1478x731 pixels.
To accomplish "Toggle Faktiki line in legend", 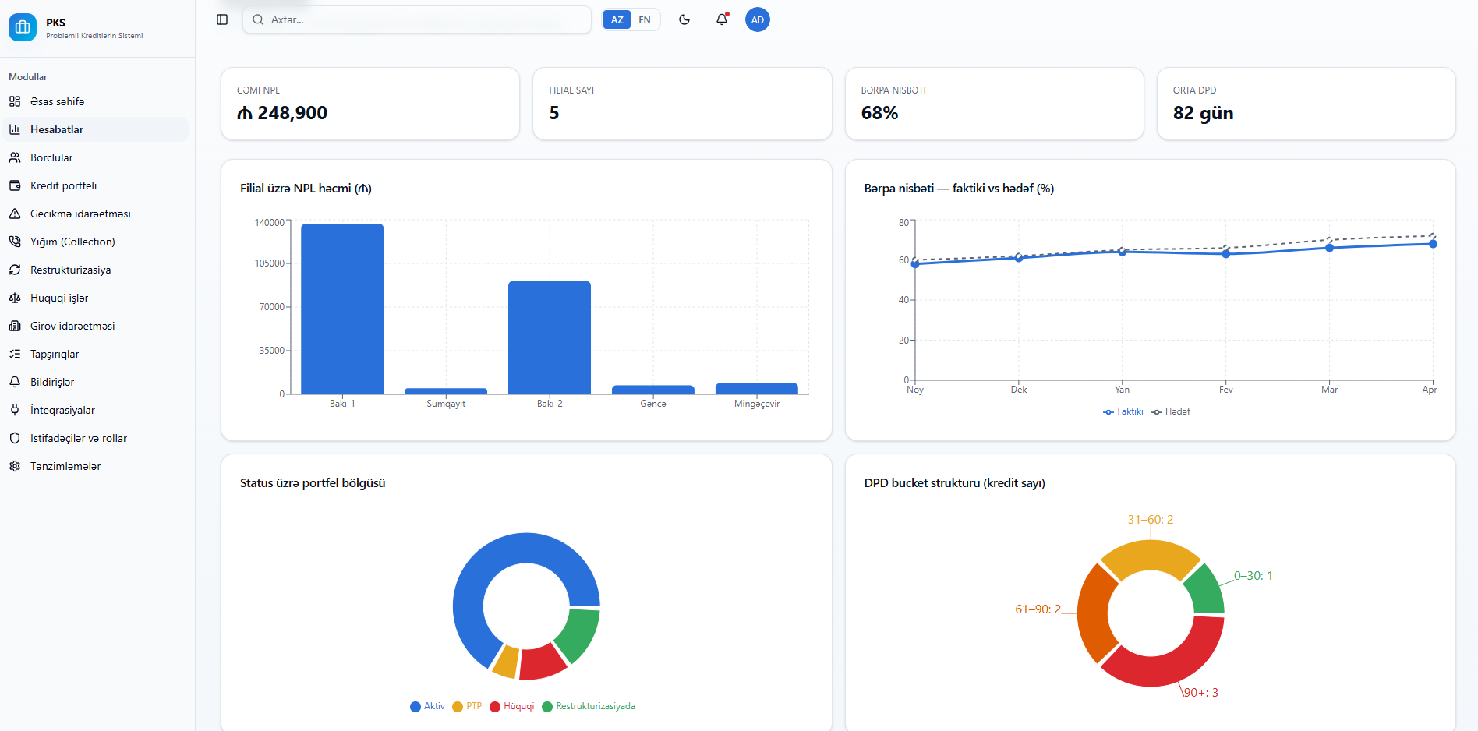I will point(1123,411).
